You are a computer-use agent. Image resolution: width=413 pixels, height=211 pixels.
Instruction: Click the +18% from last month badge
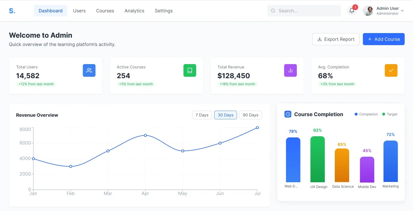point(238,84)
